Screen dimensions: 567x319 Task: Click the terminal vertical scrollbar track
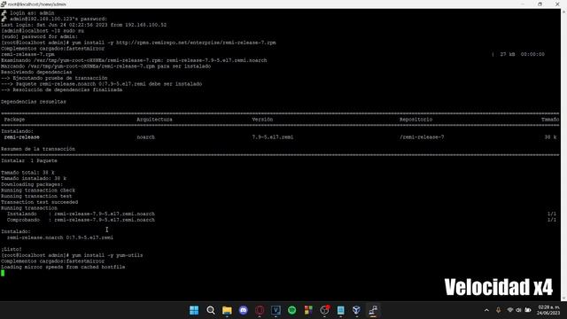point(563,156)
